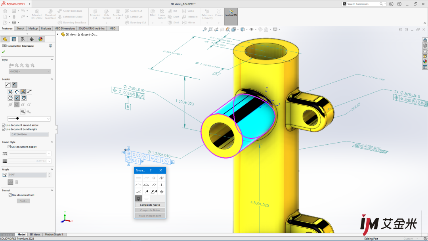
Task: Click the Composite Above button
Action: [150, 205]
